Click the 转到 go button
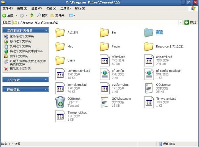The width and height of the screenshot is (199, 147). (x=190, y=22)
